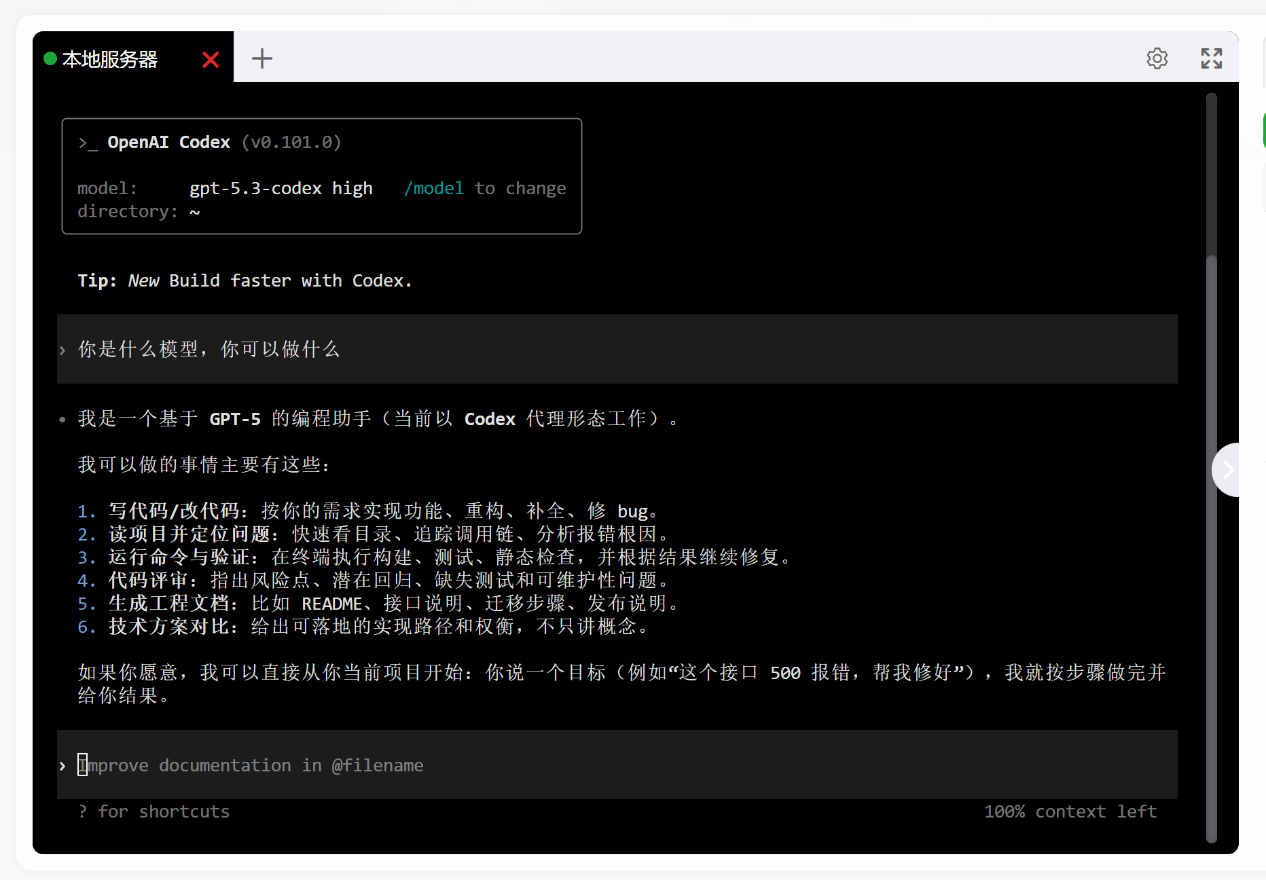
Task: Click list item '技术方案对比'
Action: (x=363, y=626)
